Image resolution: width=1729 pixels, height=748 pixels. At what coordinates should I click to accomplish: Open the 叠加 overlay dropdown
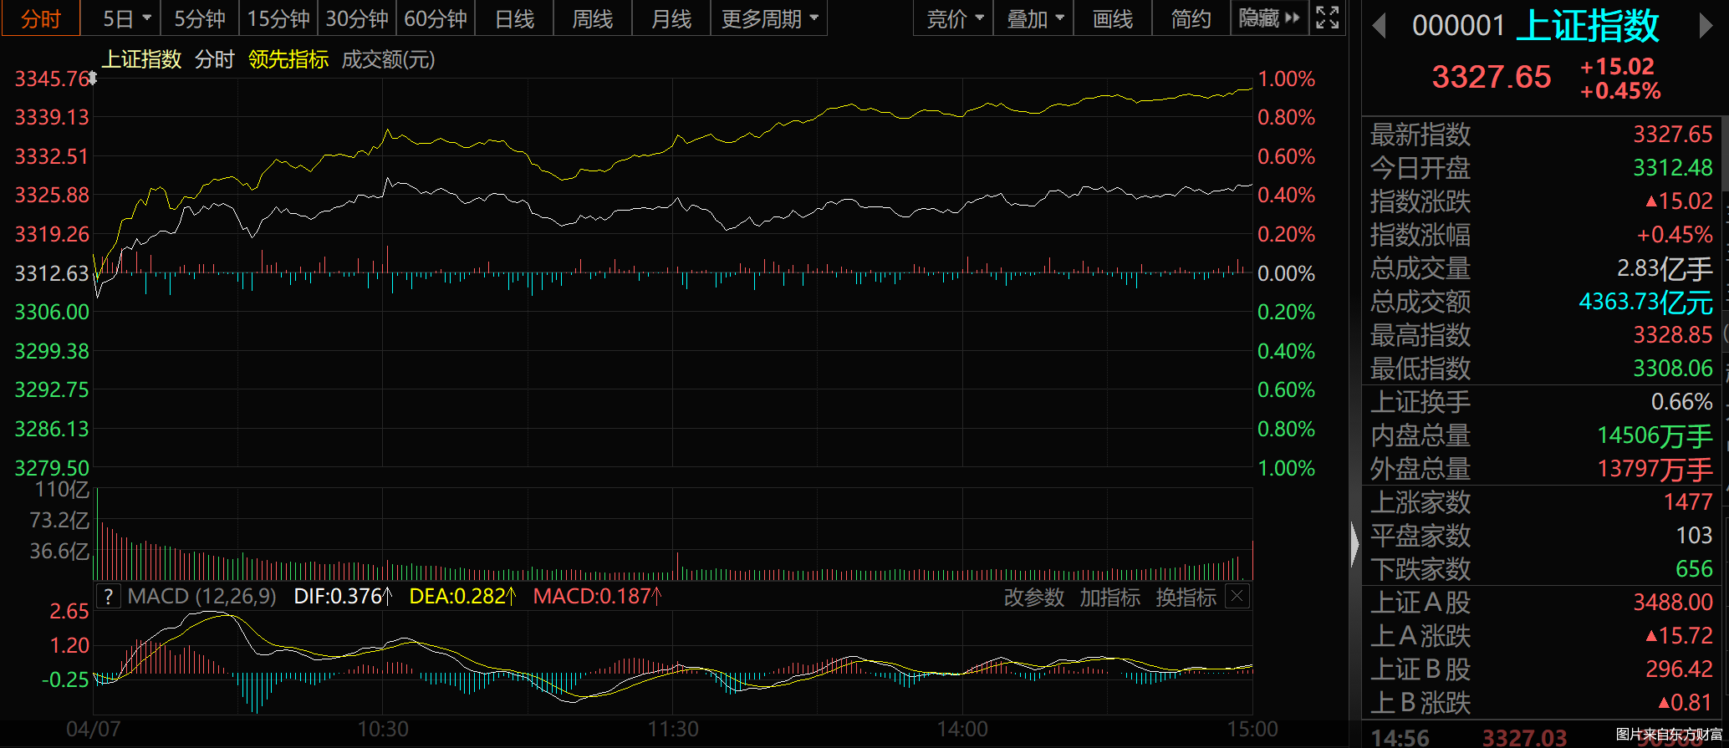1035,18
